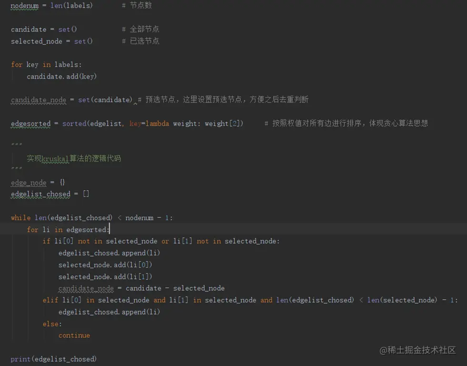Click the 'while len(edgelist_chosed) < nodenum - 1:' line

(92, 218)
